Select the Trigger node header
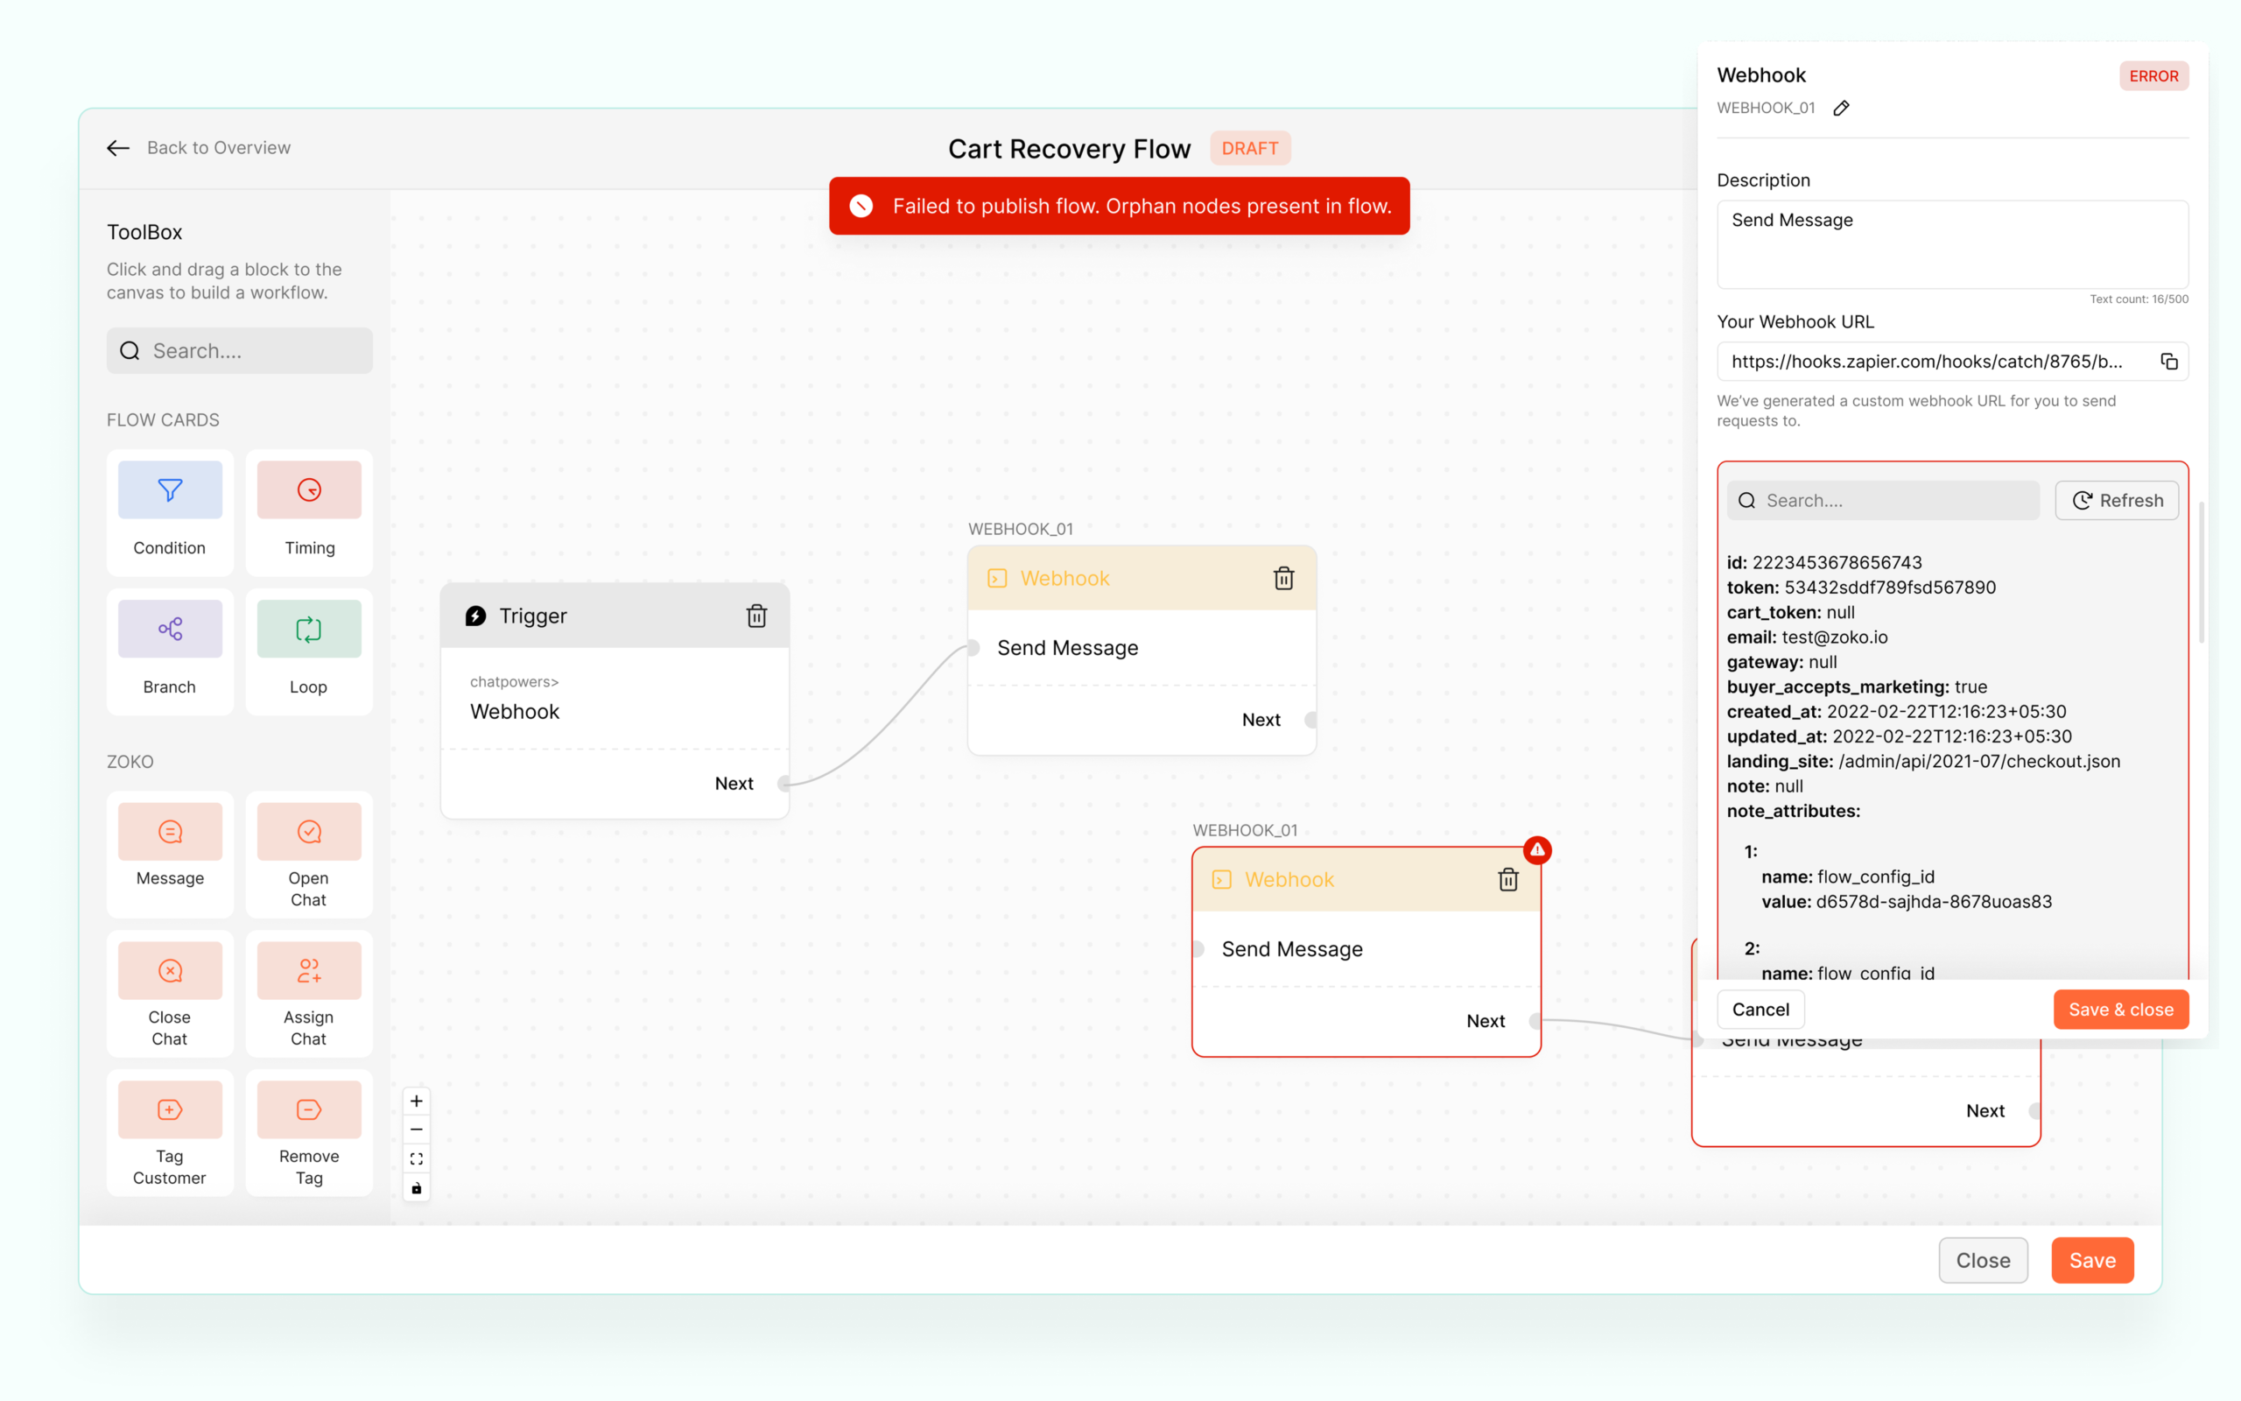This screenshot has width=2241, height=1401. (615, 616)
